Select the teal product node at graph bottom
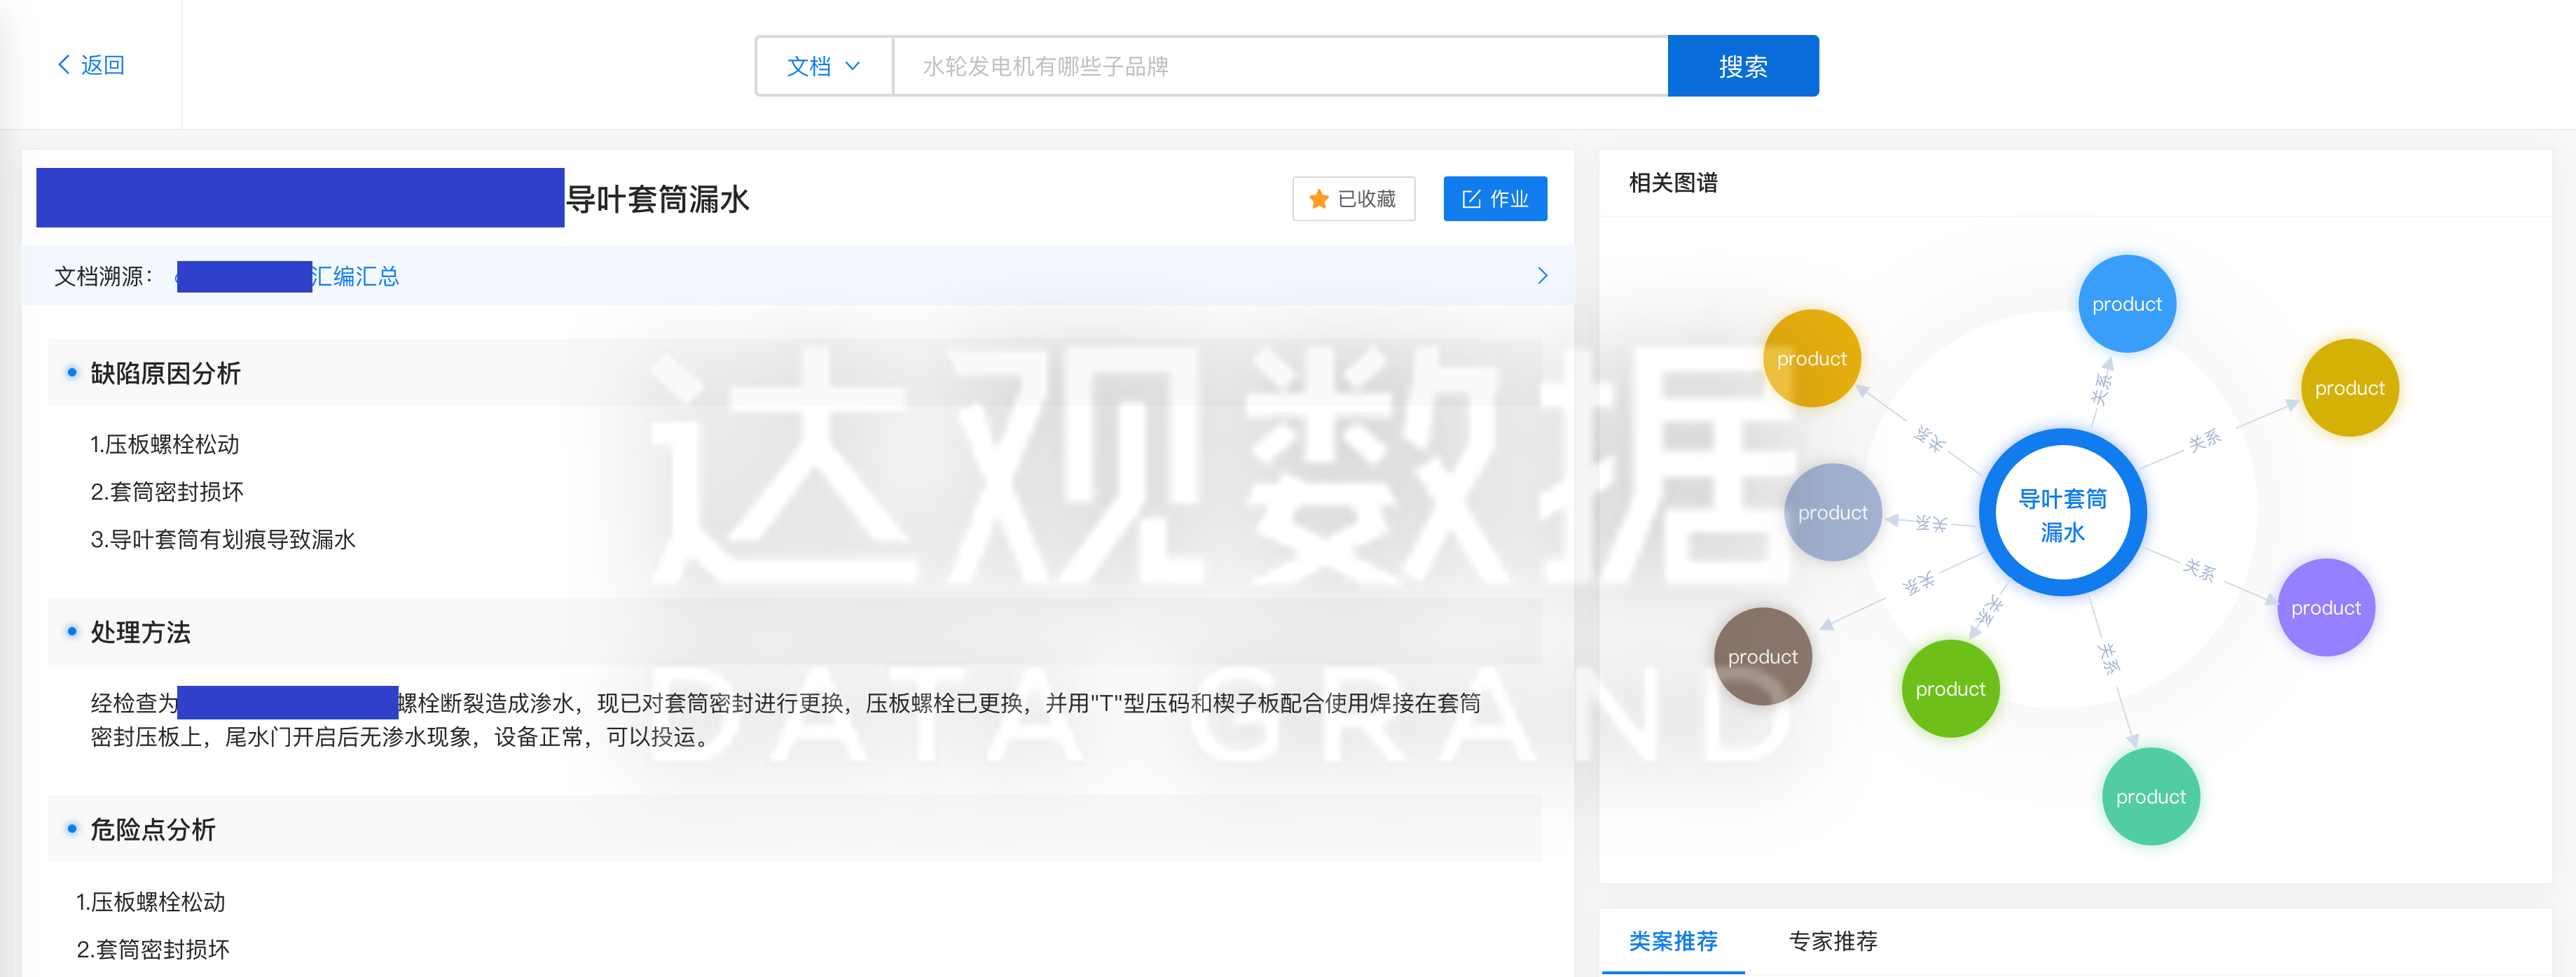Screen dimensions: 2576x977 click(x=2150, y=796)
